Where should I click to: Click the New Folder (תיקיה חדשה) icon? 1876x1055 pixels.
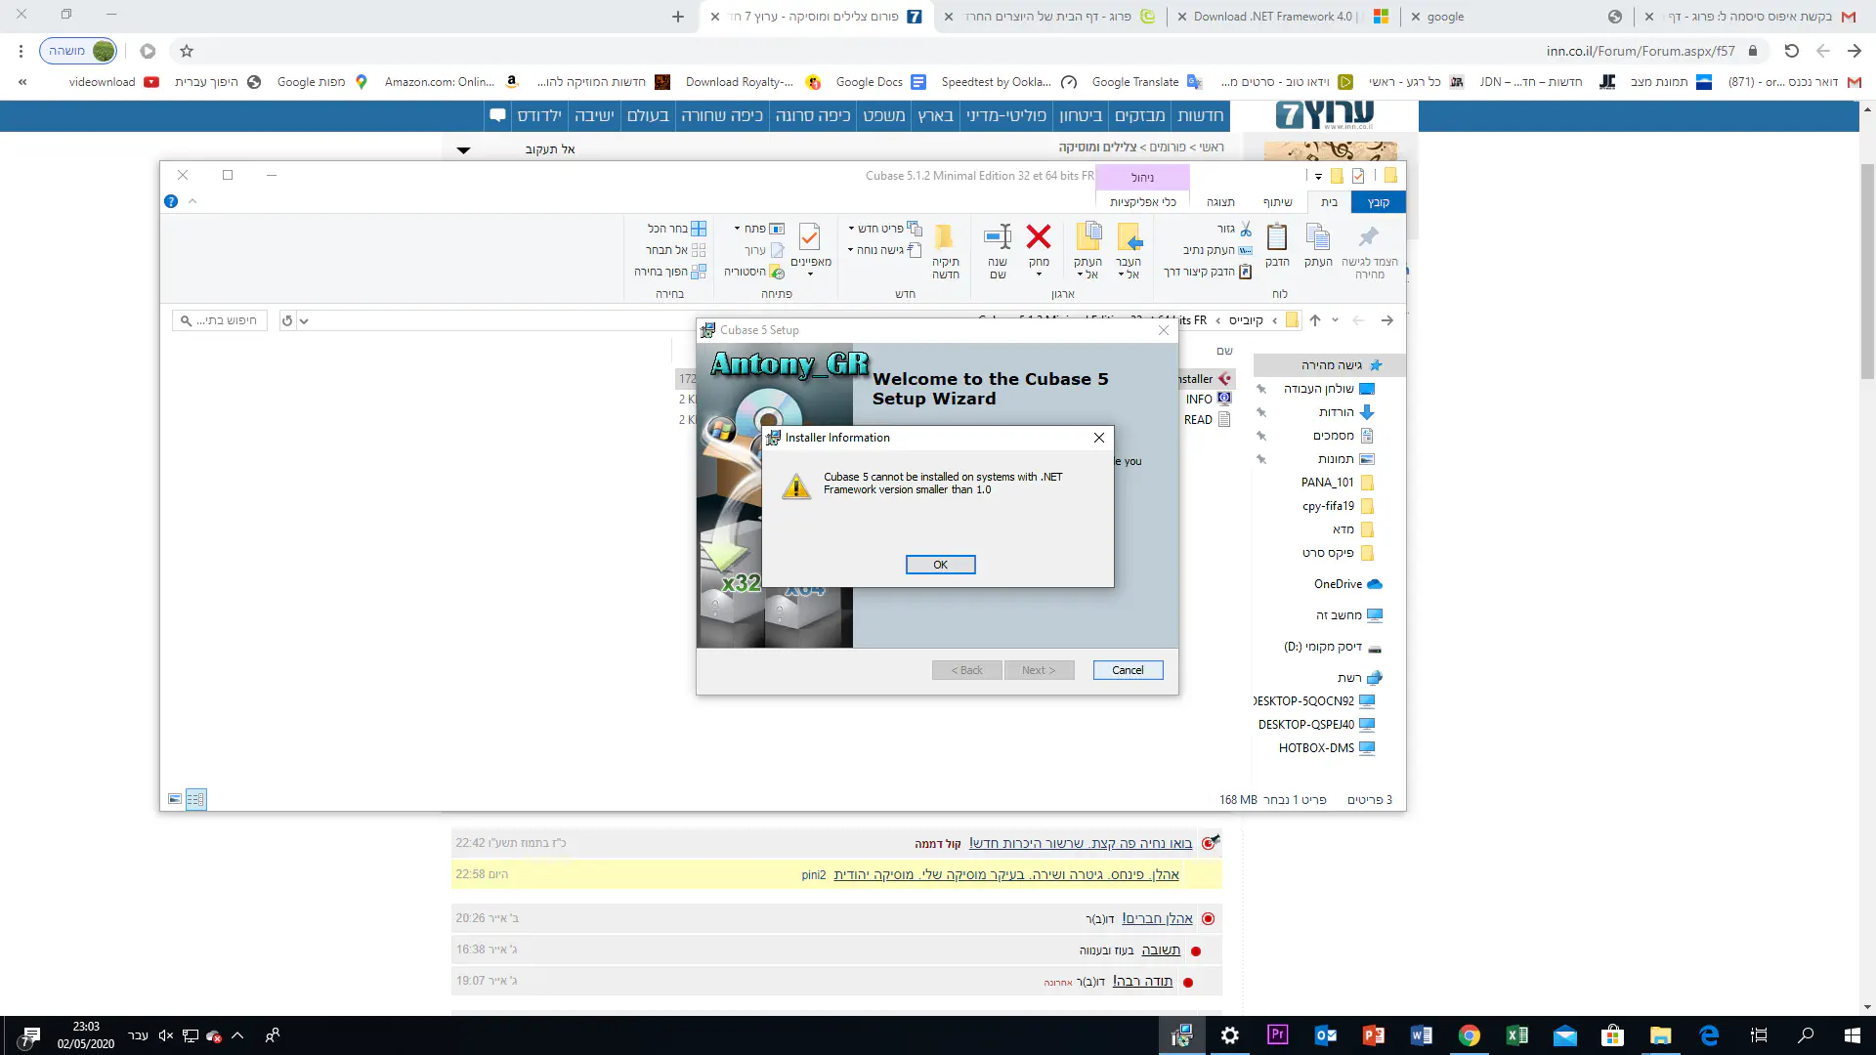[x=945, y=237]
